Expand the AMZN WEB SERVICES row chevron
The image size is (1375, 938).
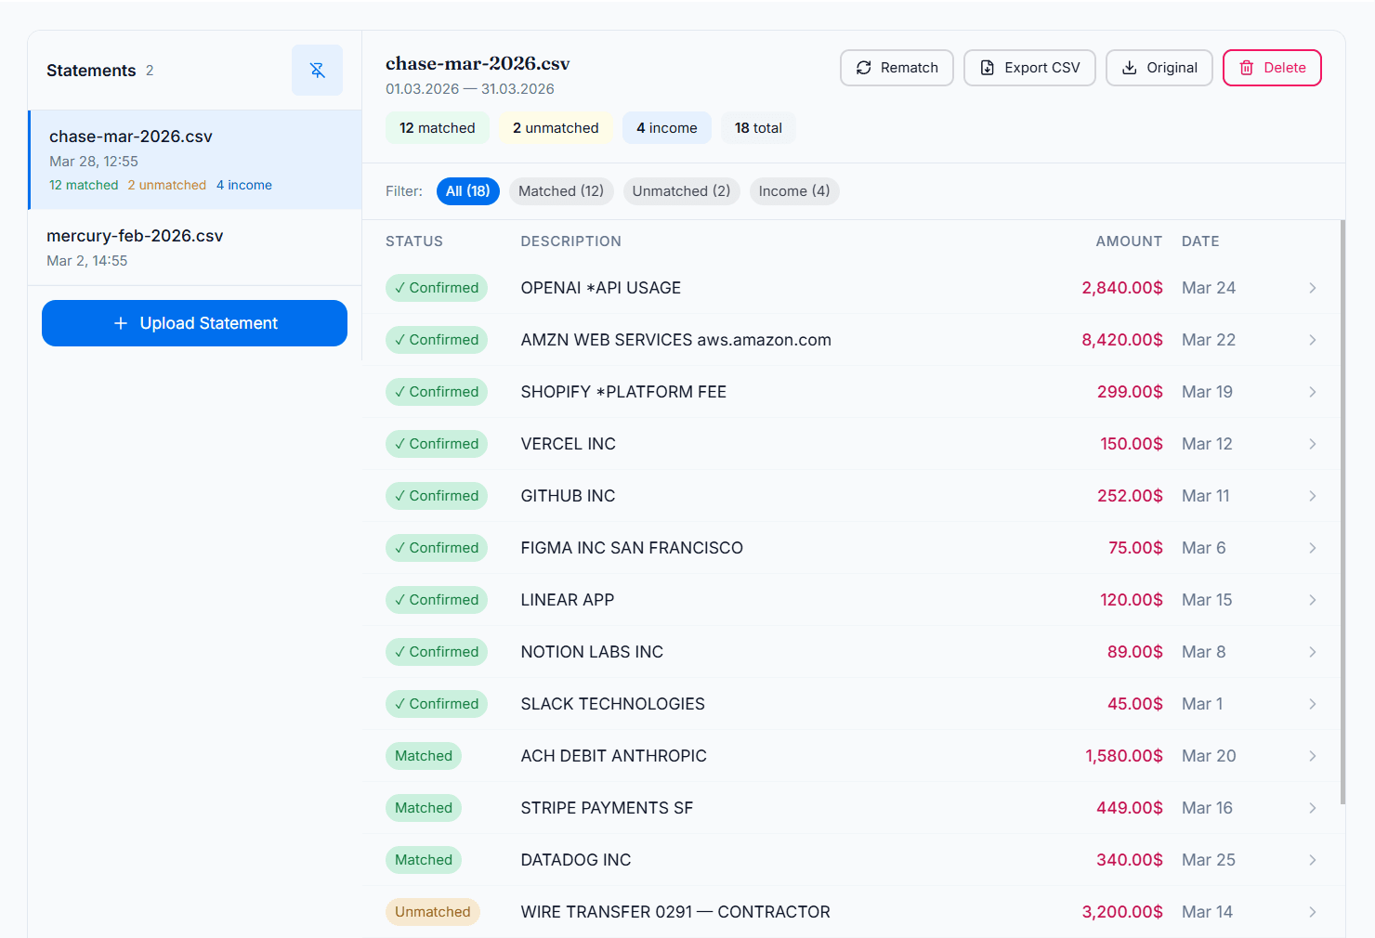1312,340
